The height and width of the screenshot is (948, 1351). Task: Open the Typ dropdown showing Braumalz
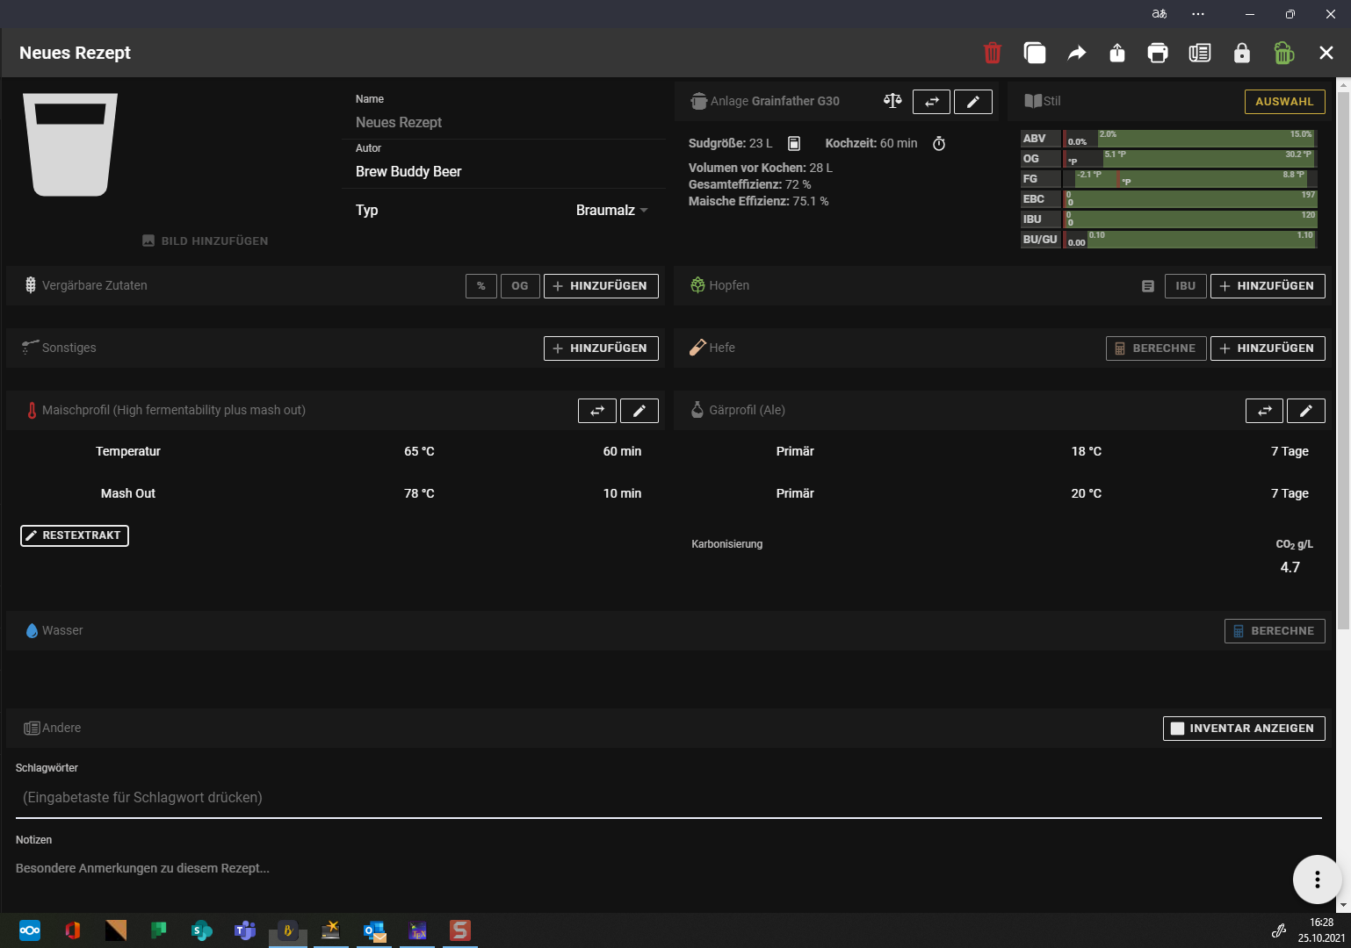coord(611,211)
